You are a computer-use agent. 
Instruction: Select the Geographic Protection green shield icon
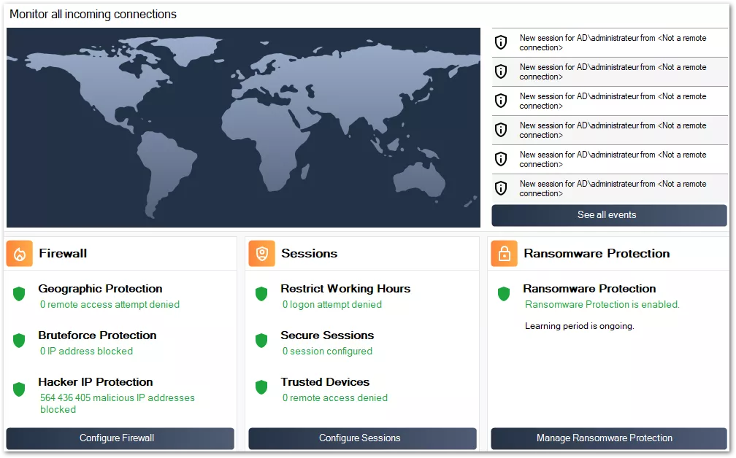tap(18, 295)
